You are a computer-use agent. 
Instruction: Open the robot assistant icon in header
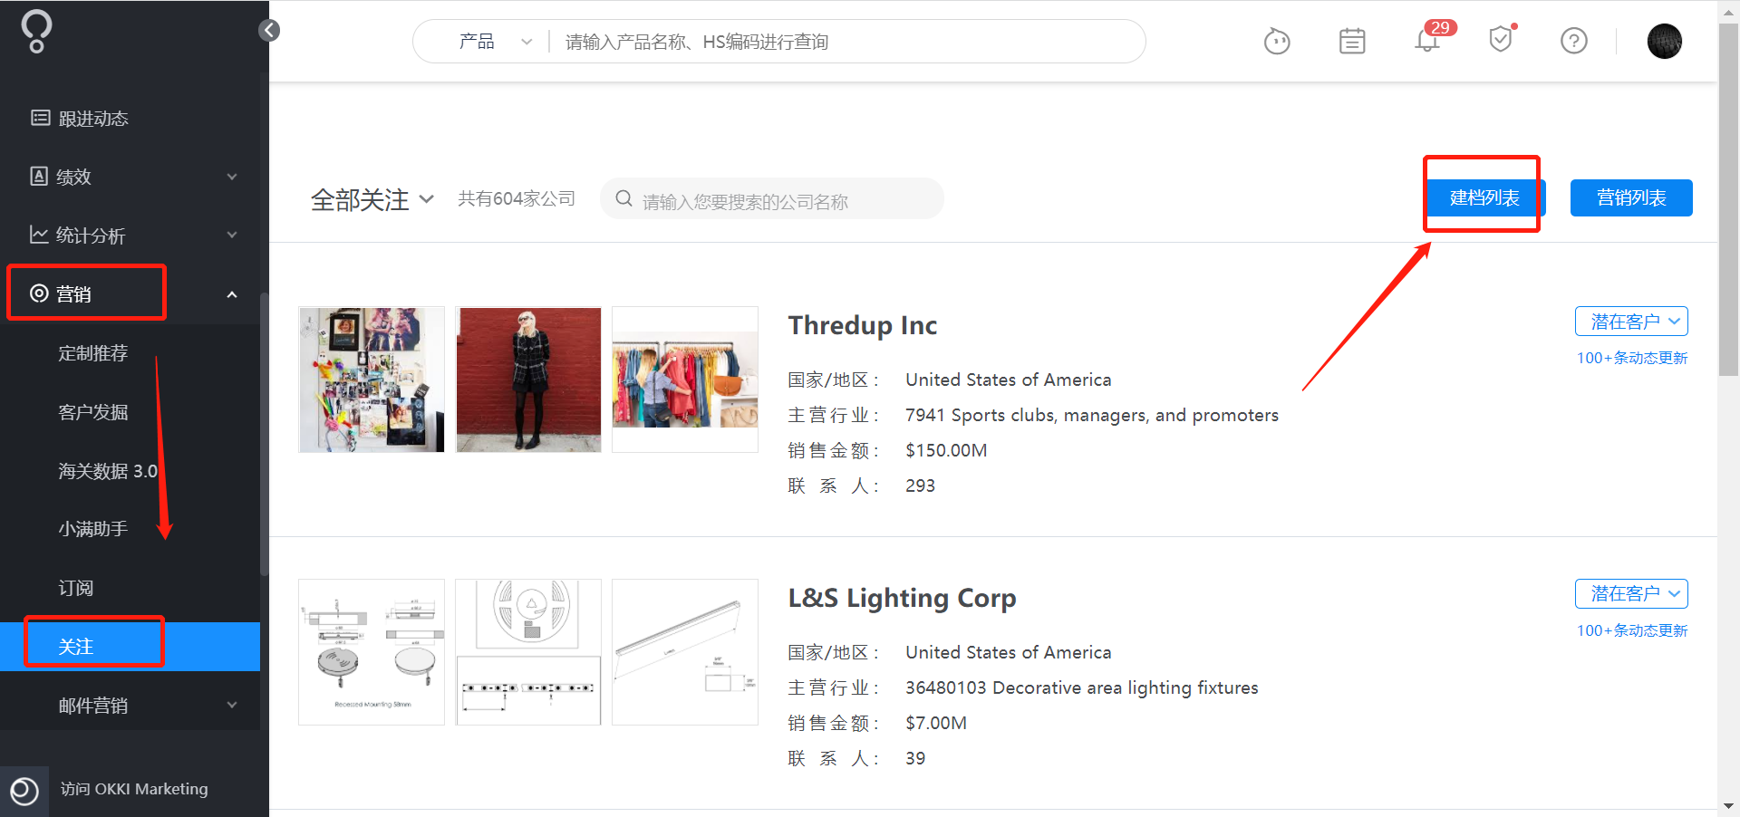click(x=1277, y=41)
